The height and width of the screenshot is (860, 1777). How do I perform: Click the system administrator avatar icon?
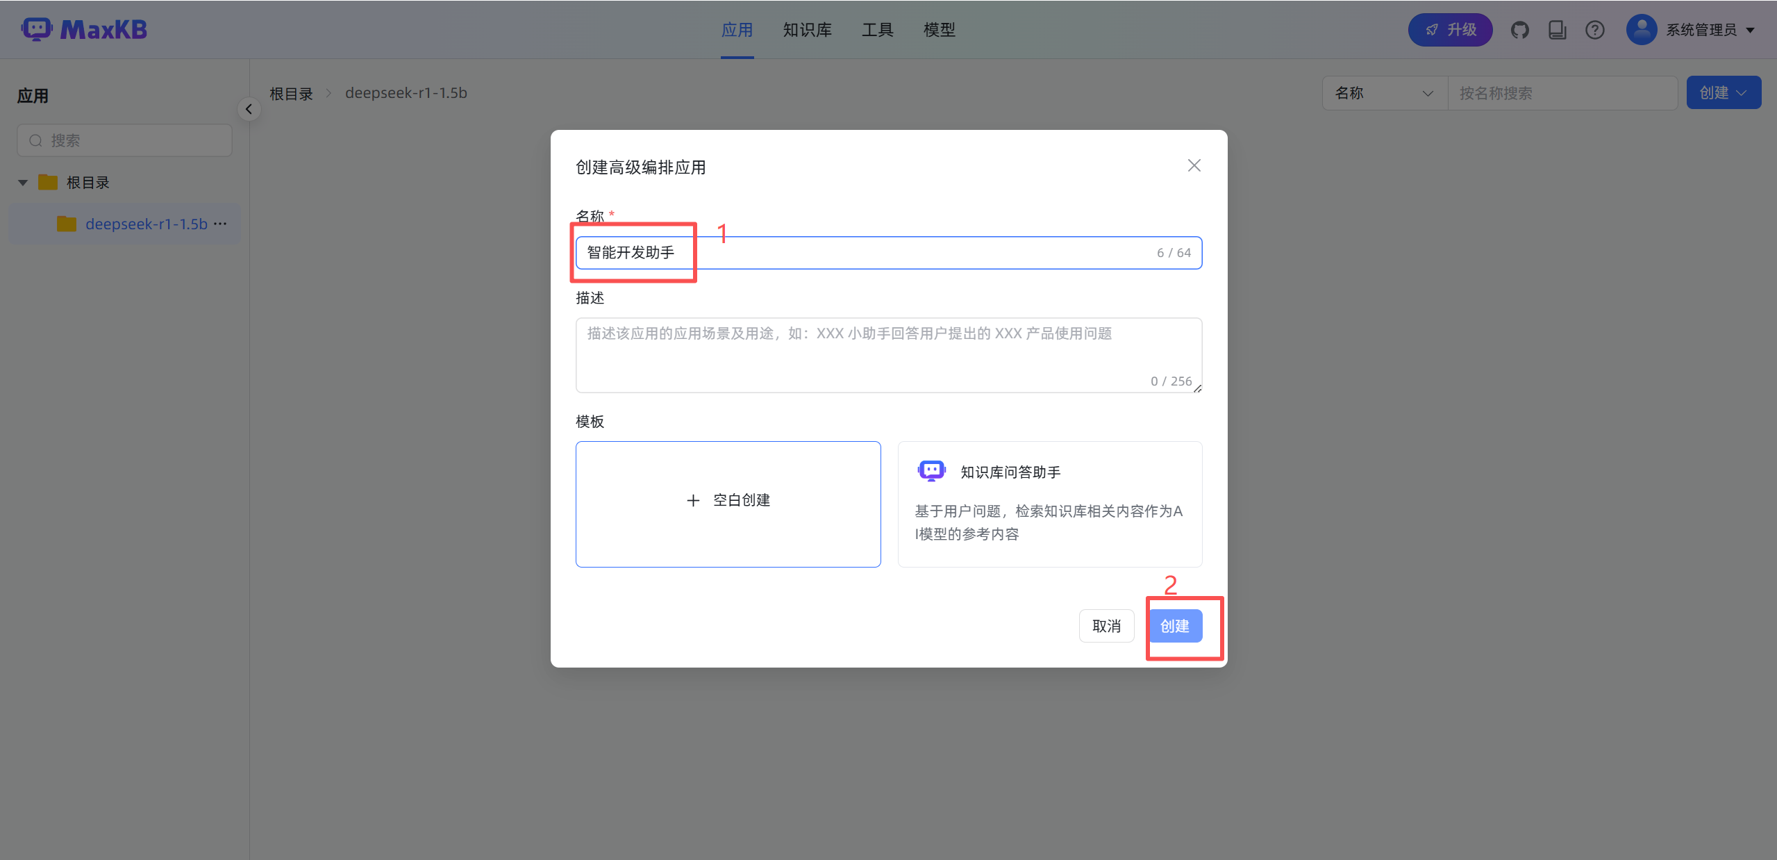tap(1642, 30)
